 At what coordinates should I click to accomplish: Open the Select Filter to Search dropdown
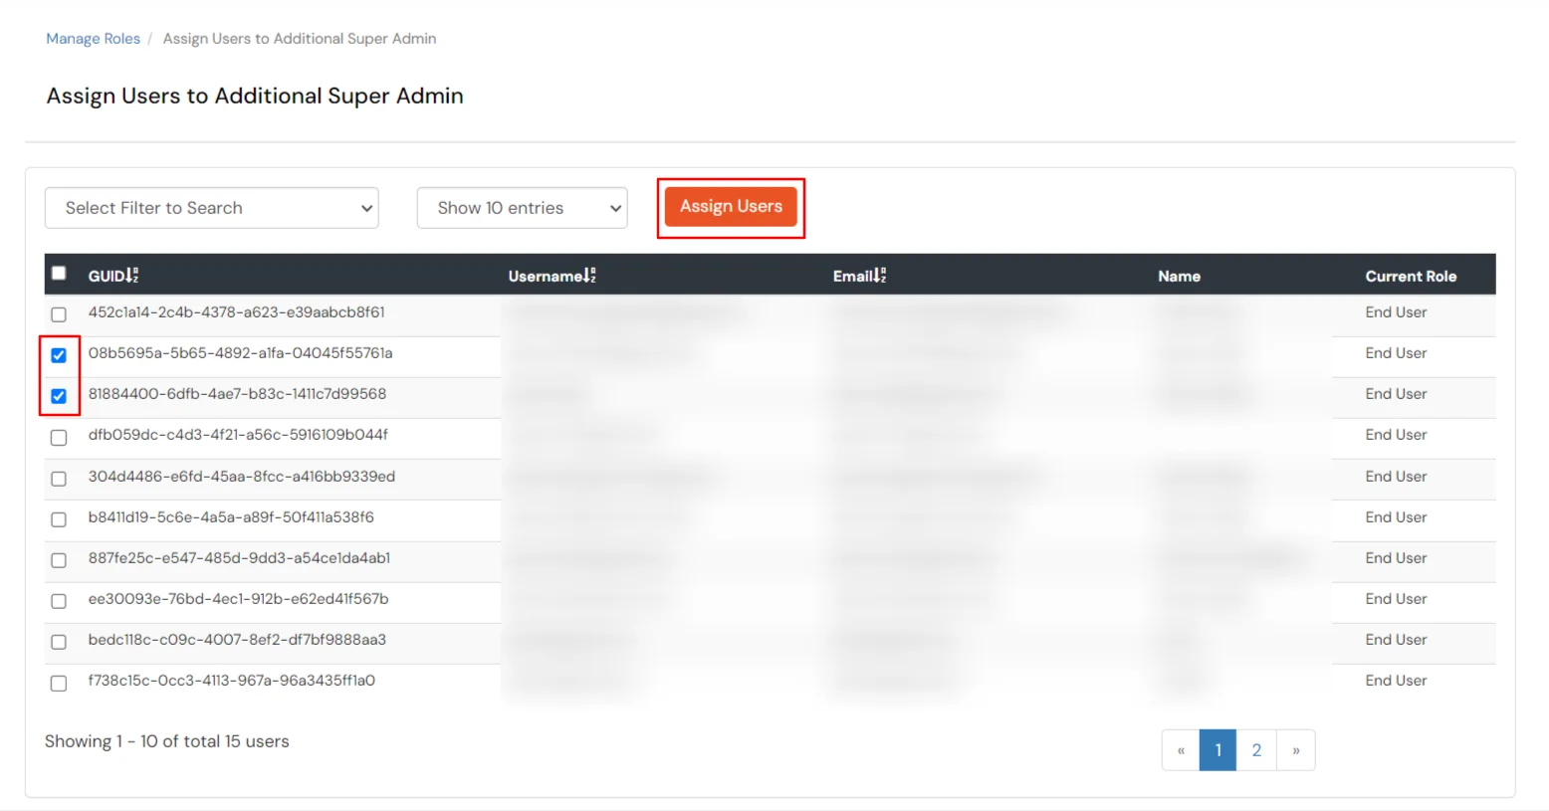tap(211, 208)
